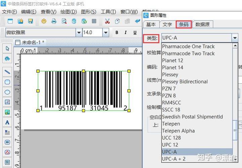Image resolution: width=242 pixels, height=168 pixels.
Task: Open the font size dropdown arrow
Action: click(106, 33)
